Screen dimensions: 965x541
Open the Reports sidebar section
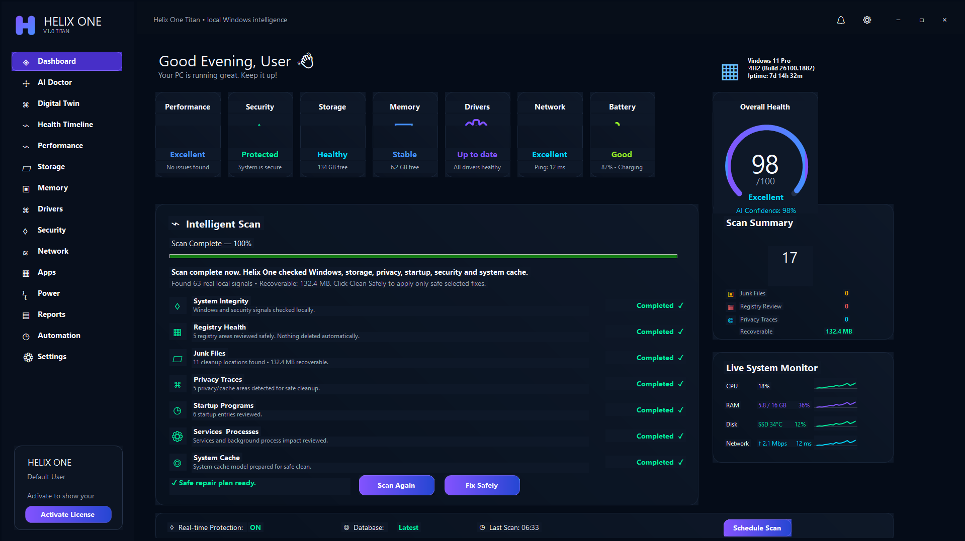(67, 314)
